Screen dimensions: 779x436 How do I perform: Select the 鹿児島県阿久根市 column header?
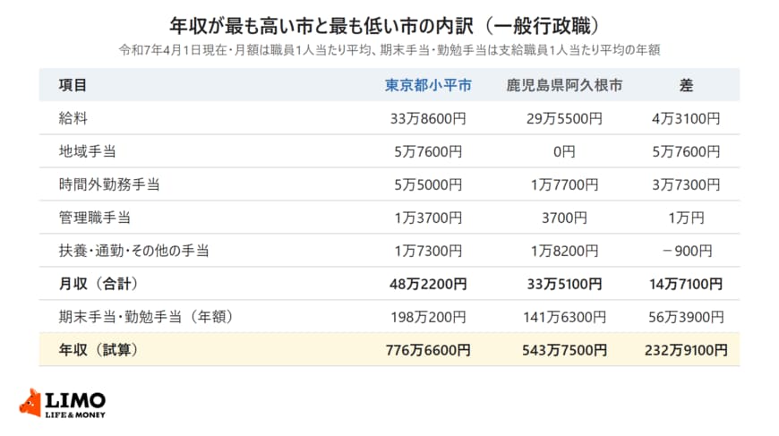pos(564,85)
